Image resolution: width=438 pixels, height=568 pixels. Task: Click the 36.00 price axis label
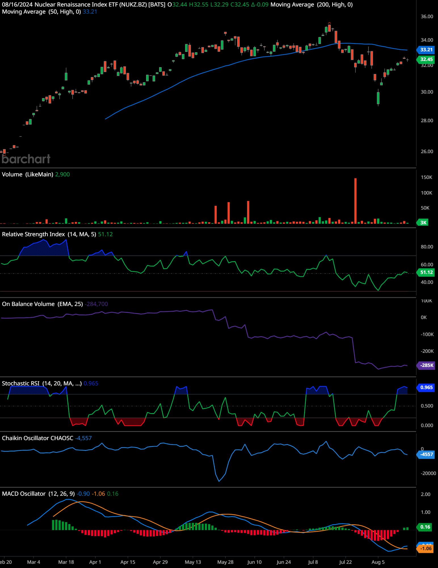coord(427,16)
